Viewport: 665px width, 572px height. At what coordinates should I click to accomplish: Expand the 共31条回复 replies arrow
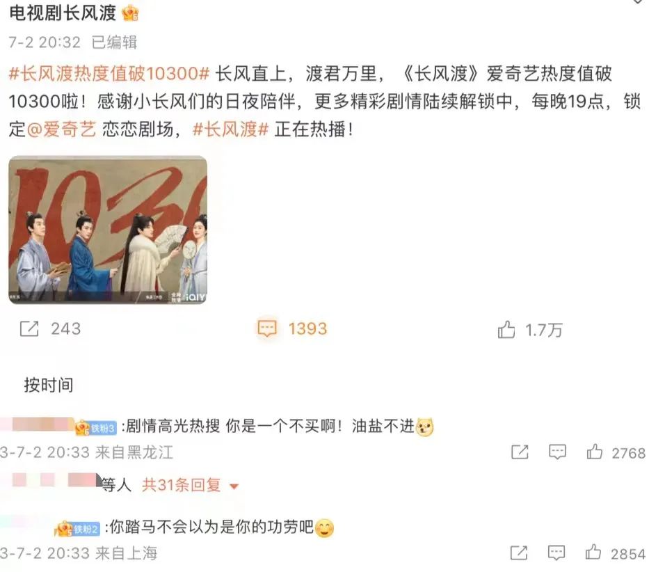[234, 486]
